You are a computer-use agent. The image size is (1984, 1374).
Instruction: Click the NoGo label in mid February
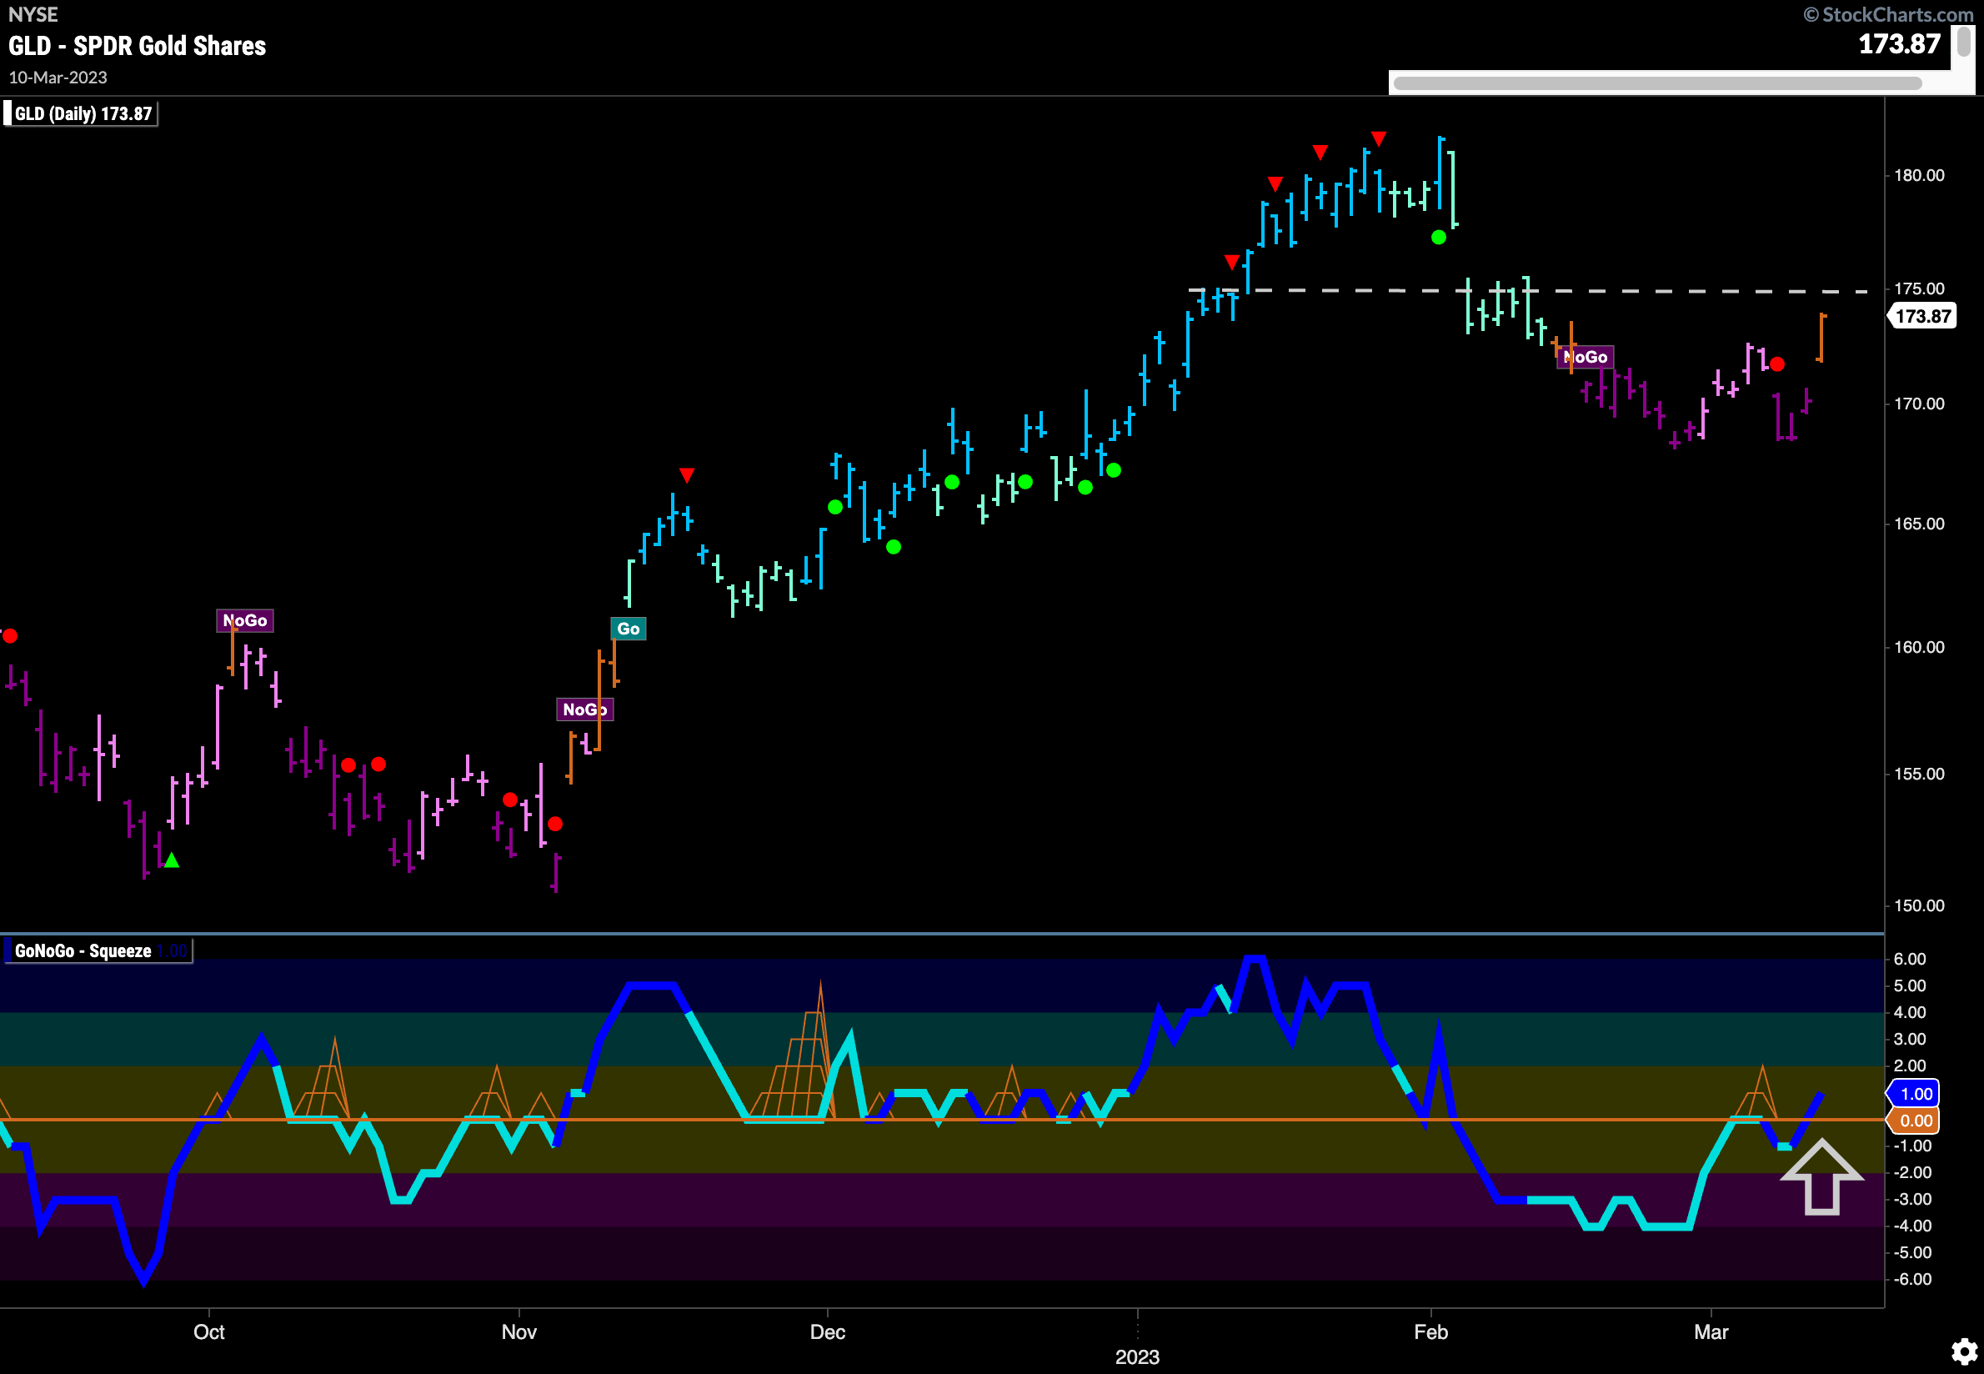click(1585, 356)
